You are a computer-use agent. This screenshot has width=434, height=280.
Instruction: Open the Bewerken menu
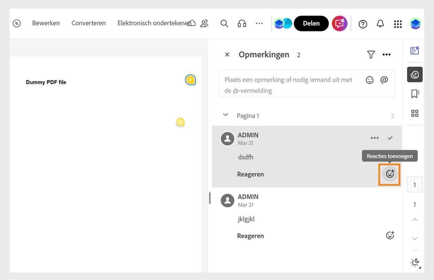point(46,23)
